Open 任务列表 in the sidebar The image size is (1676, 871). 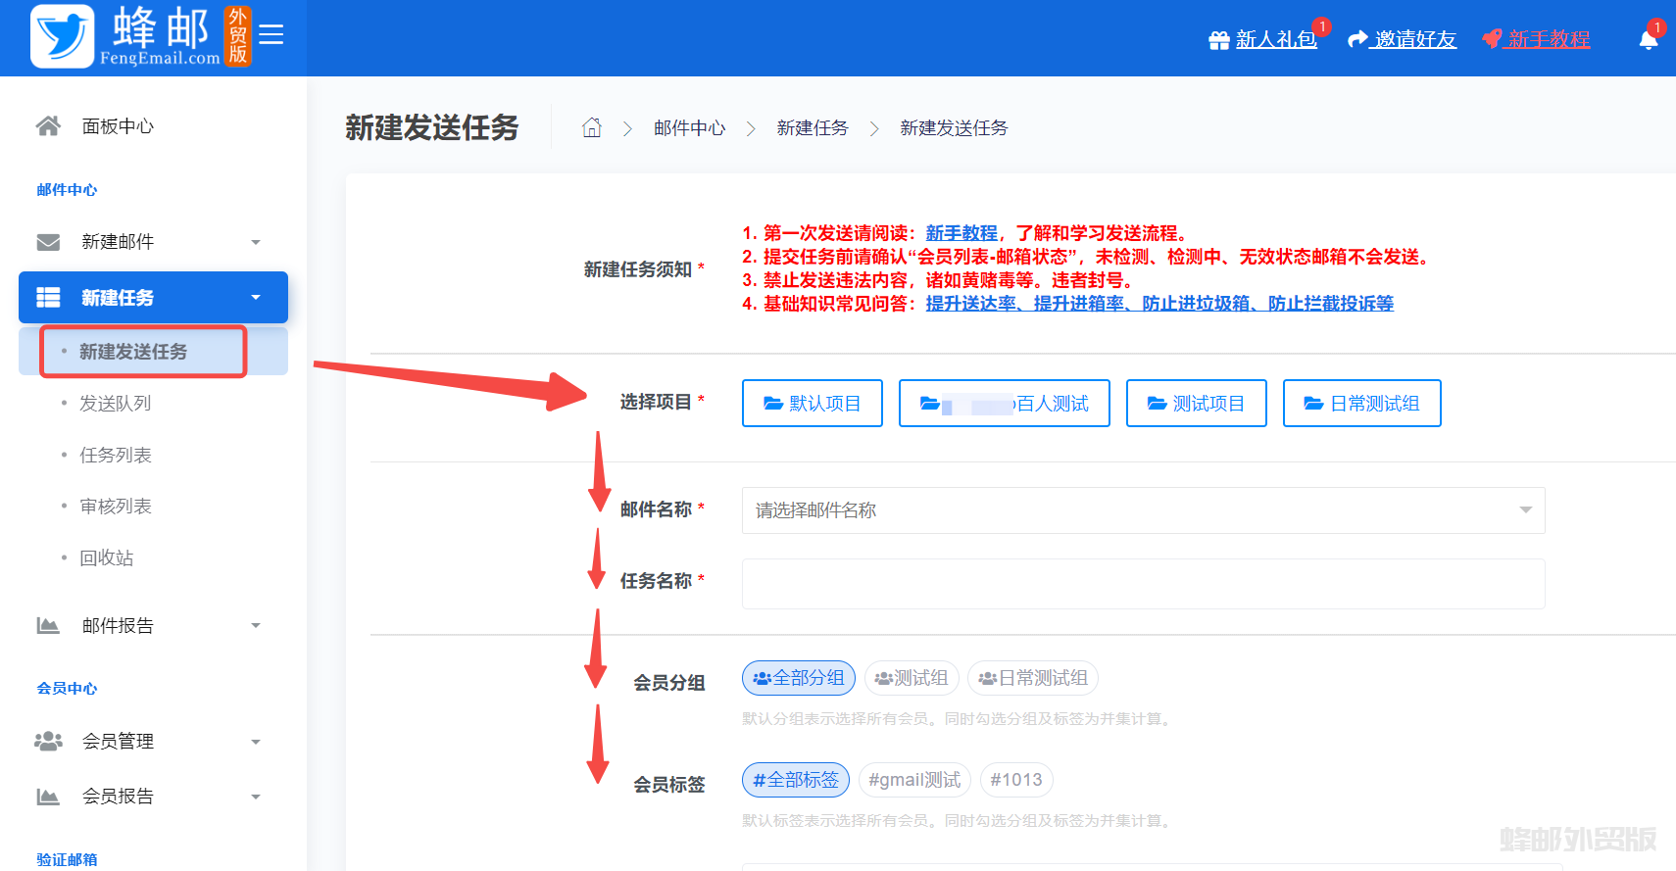pyautogui.click(x=115, y=455)
